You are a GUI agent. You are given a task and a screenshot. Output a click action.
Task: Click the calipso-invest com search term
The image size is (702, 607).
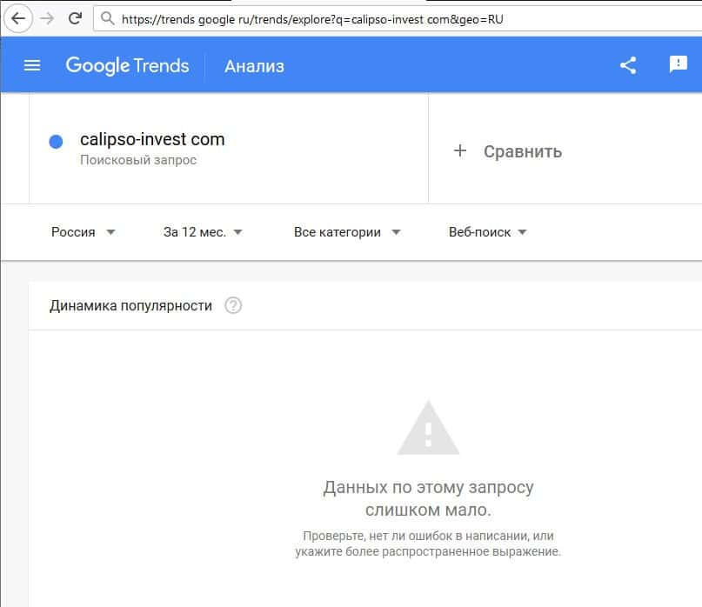pos(152,139)
